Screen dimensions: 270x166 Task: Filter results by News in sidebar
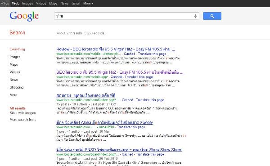(13, 80)
